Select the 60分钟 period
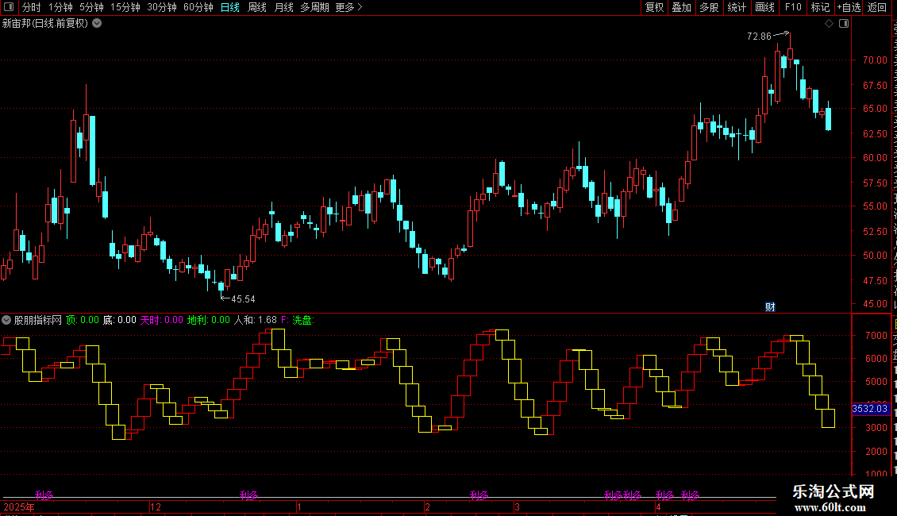The width and height of the screenshot is (897, 516). (x=198, y=7)
